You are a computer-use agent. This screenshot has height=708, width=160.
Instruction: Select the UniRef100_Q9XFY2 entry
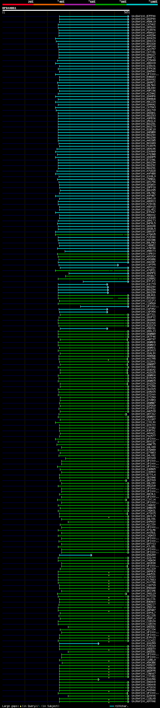point(143,317)
